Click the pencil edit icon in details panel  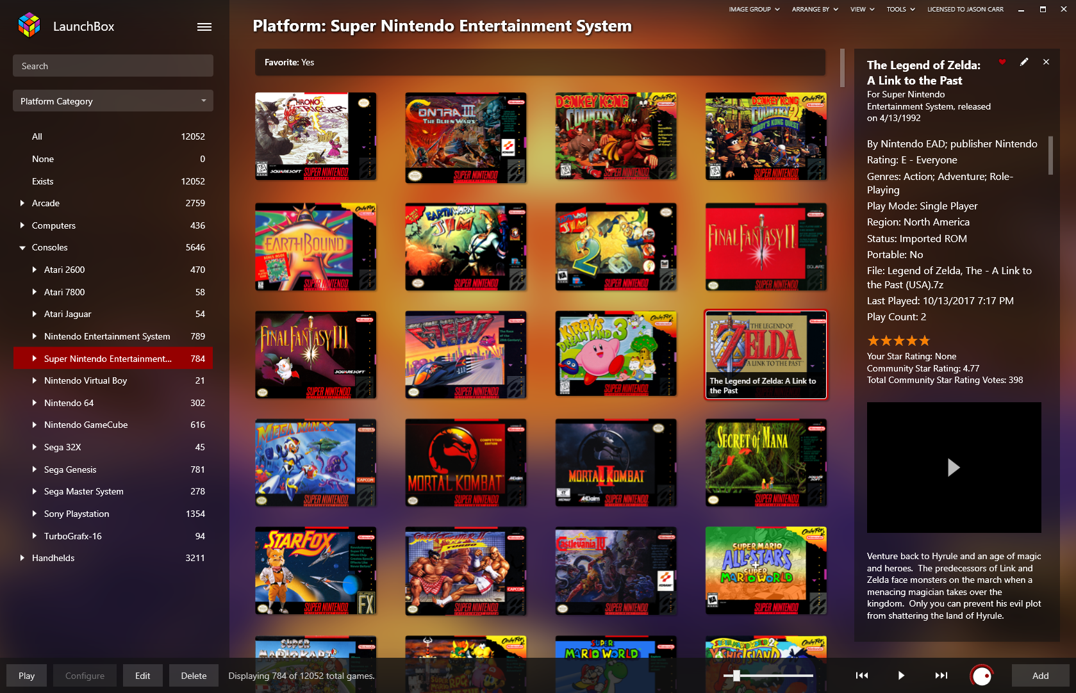(1024, 62)
